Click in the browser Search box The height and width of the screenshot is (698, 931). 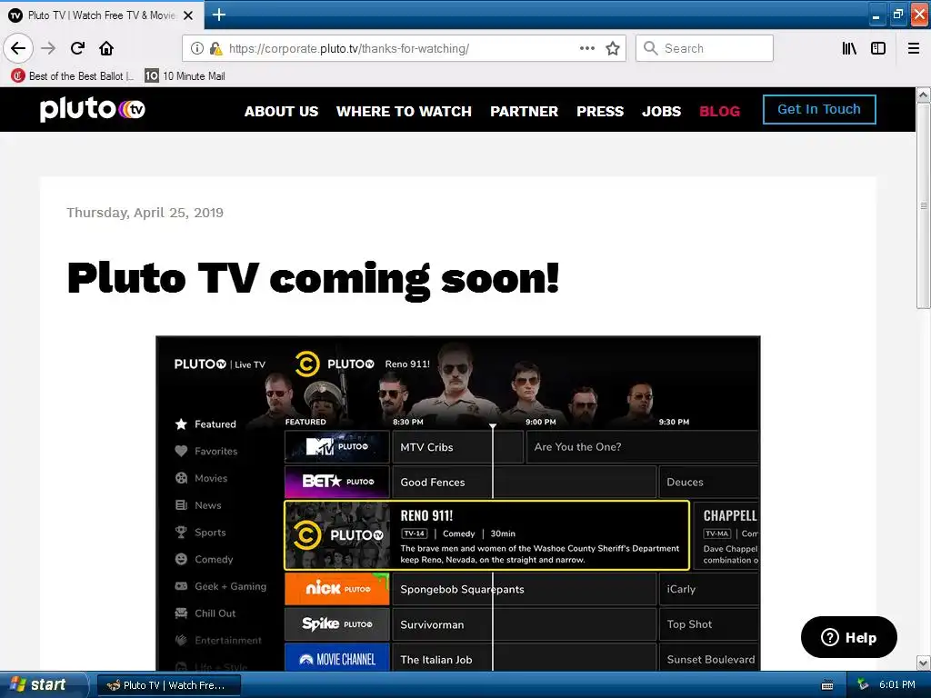point(705,48)
